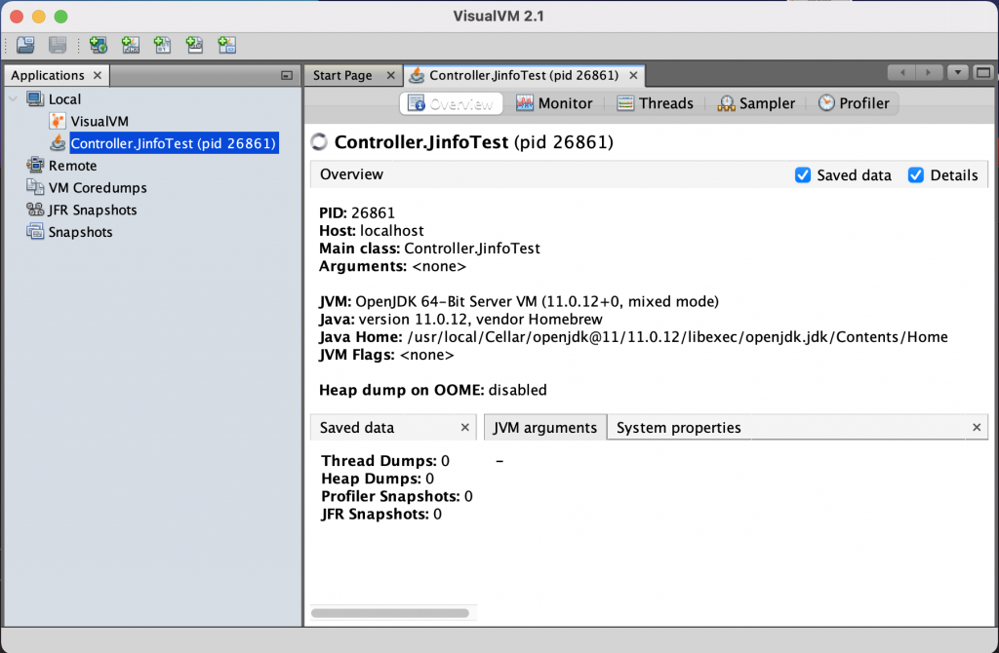999x653 pixels.
Task: Click the Local computer icon in the tree
Action: (x=35, y=98)
